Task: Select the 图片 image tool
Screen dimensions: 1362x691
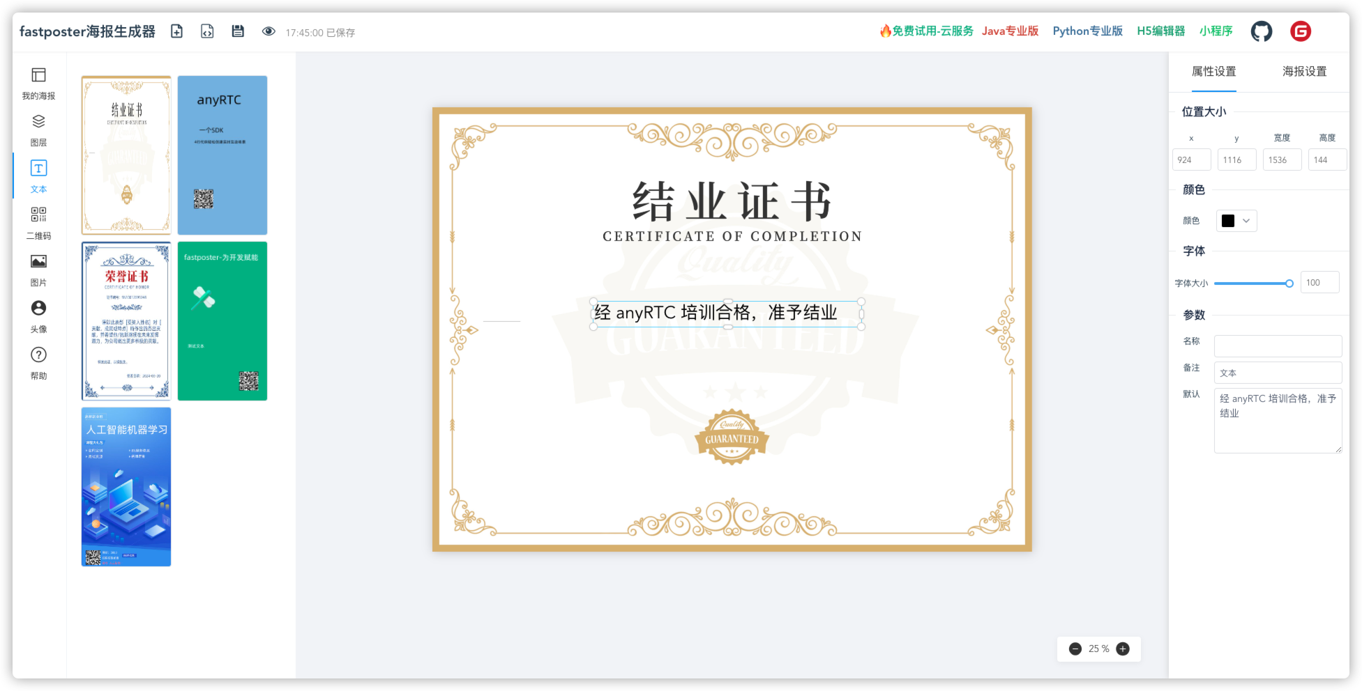Action: pos(38,270)
